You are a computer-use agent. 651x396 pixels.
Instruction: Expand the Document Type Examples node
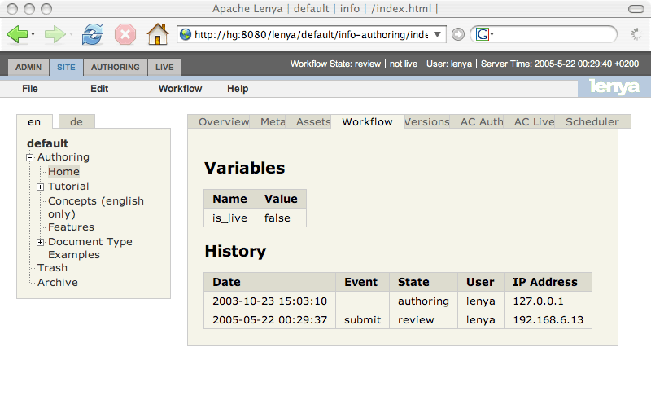click(x=41, y=242)
